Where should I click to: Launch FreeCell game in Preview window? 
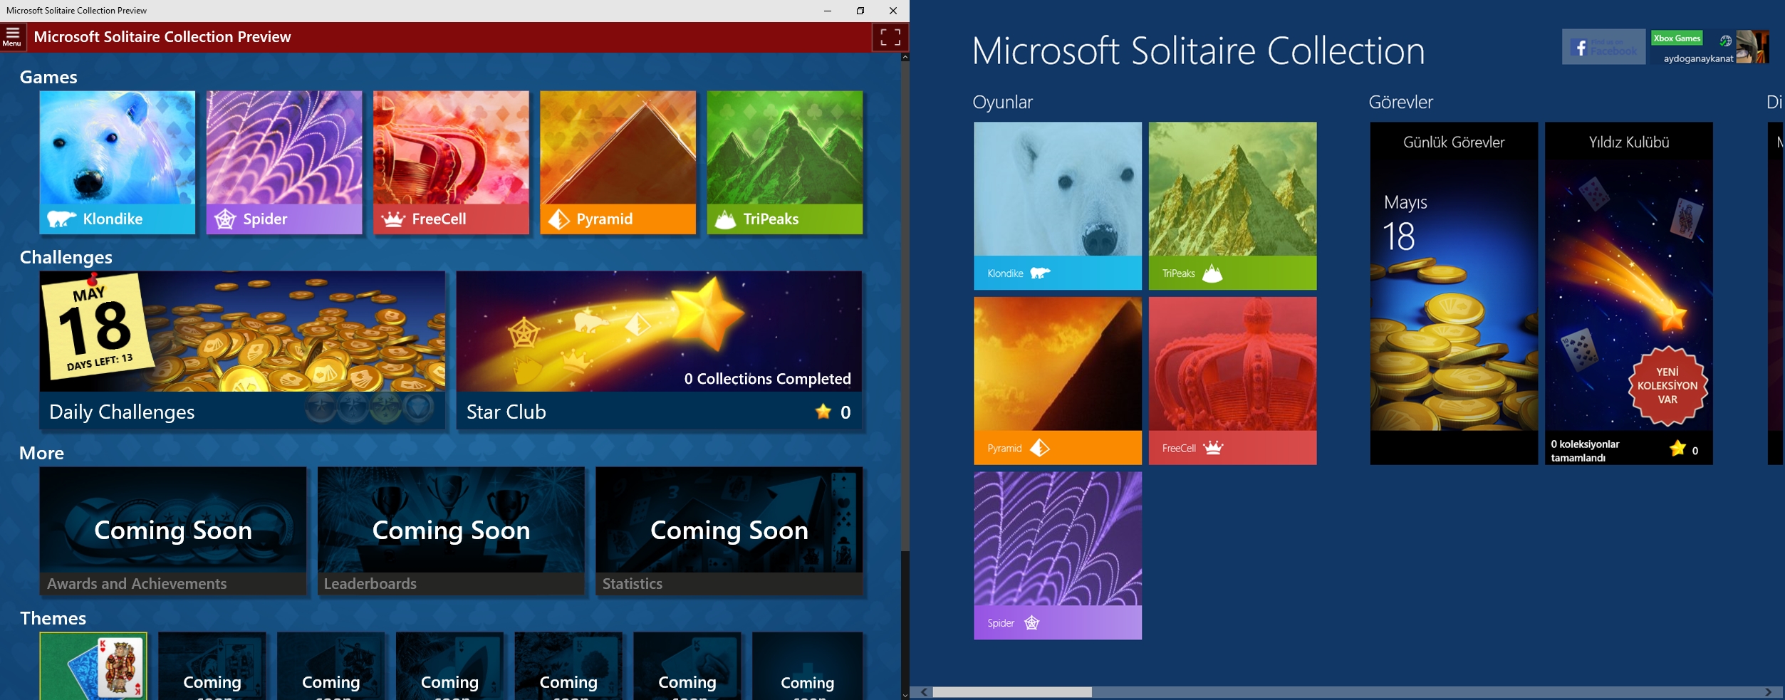451,162
